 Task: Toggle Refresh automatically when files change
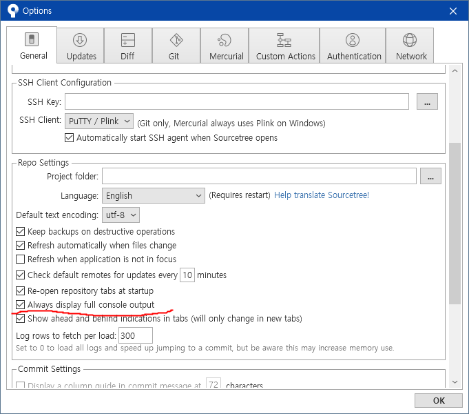pyautogui.click(x=21, y=245)
